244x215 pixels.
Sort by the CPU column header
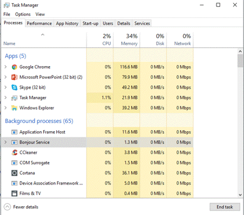point(100,40)
